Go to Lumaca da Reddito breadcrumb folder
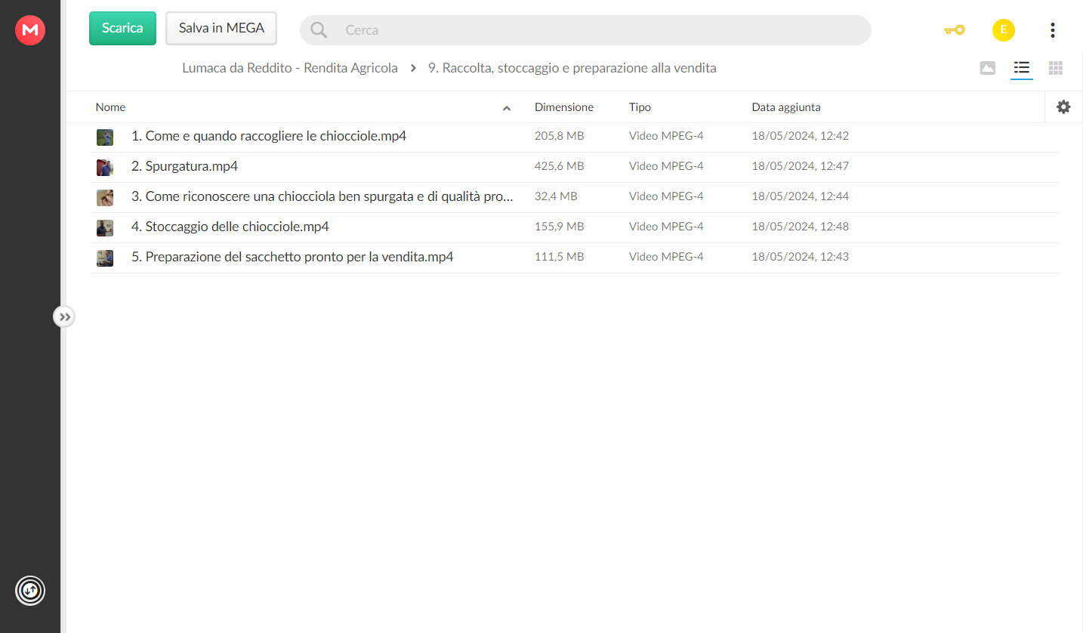This screenshot has height=633, width=1083. (290, 68)
